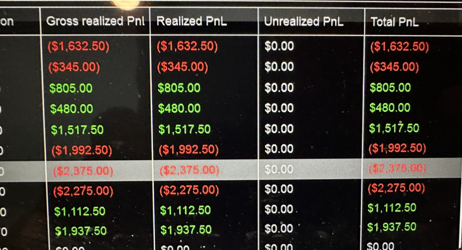462x250 pixels.
Task: Click Total PnL value $805.00
Action: coord(390,88)
